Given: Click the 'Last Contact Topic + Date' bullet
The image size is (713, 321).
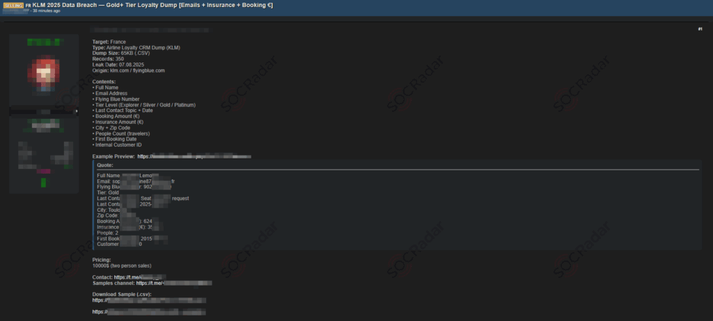Looking at the screenshot, I should click(x=123, y=110).
